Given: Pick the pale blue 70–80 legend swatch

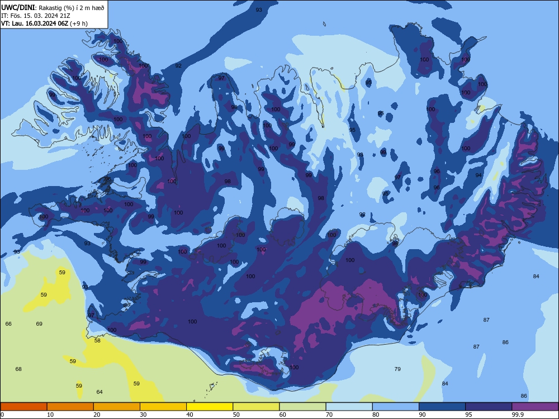Looking at the screenshot, I should (x=349, y=407).
